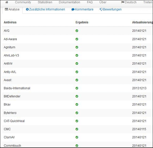Select the BitDefender row name
153x148 pixels.
coord(12,96)
